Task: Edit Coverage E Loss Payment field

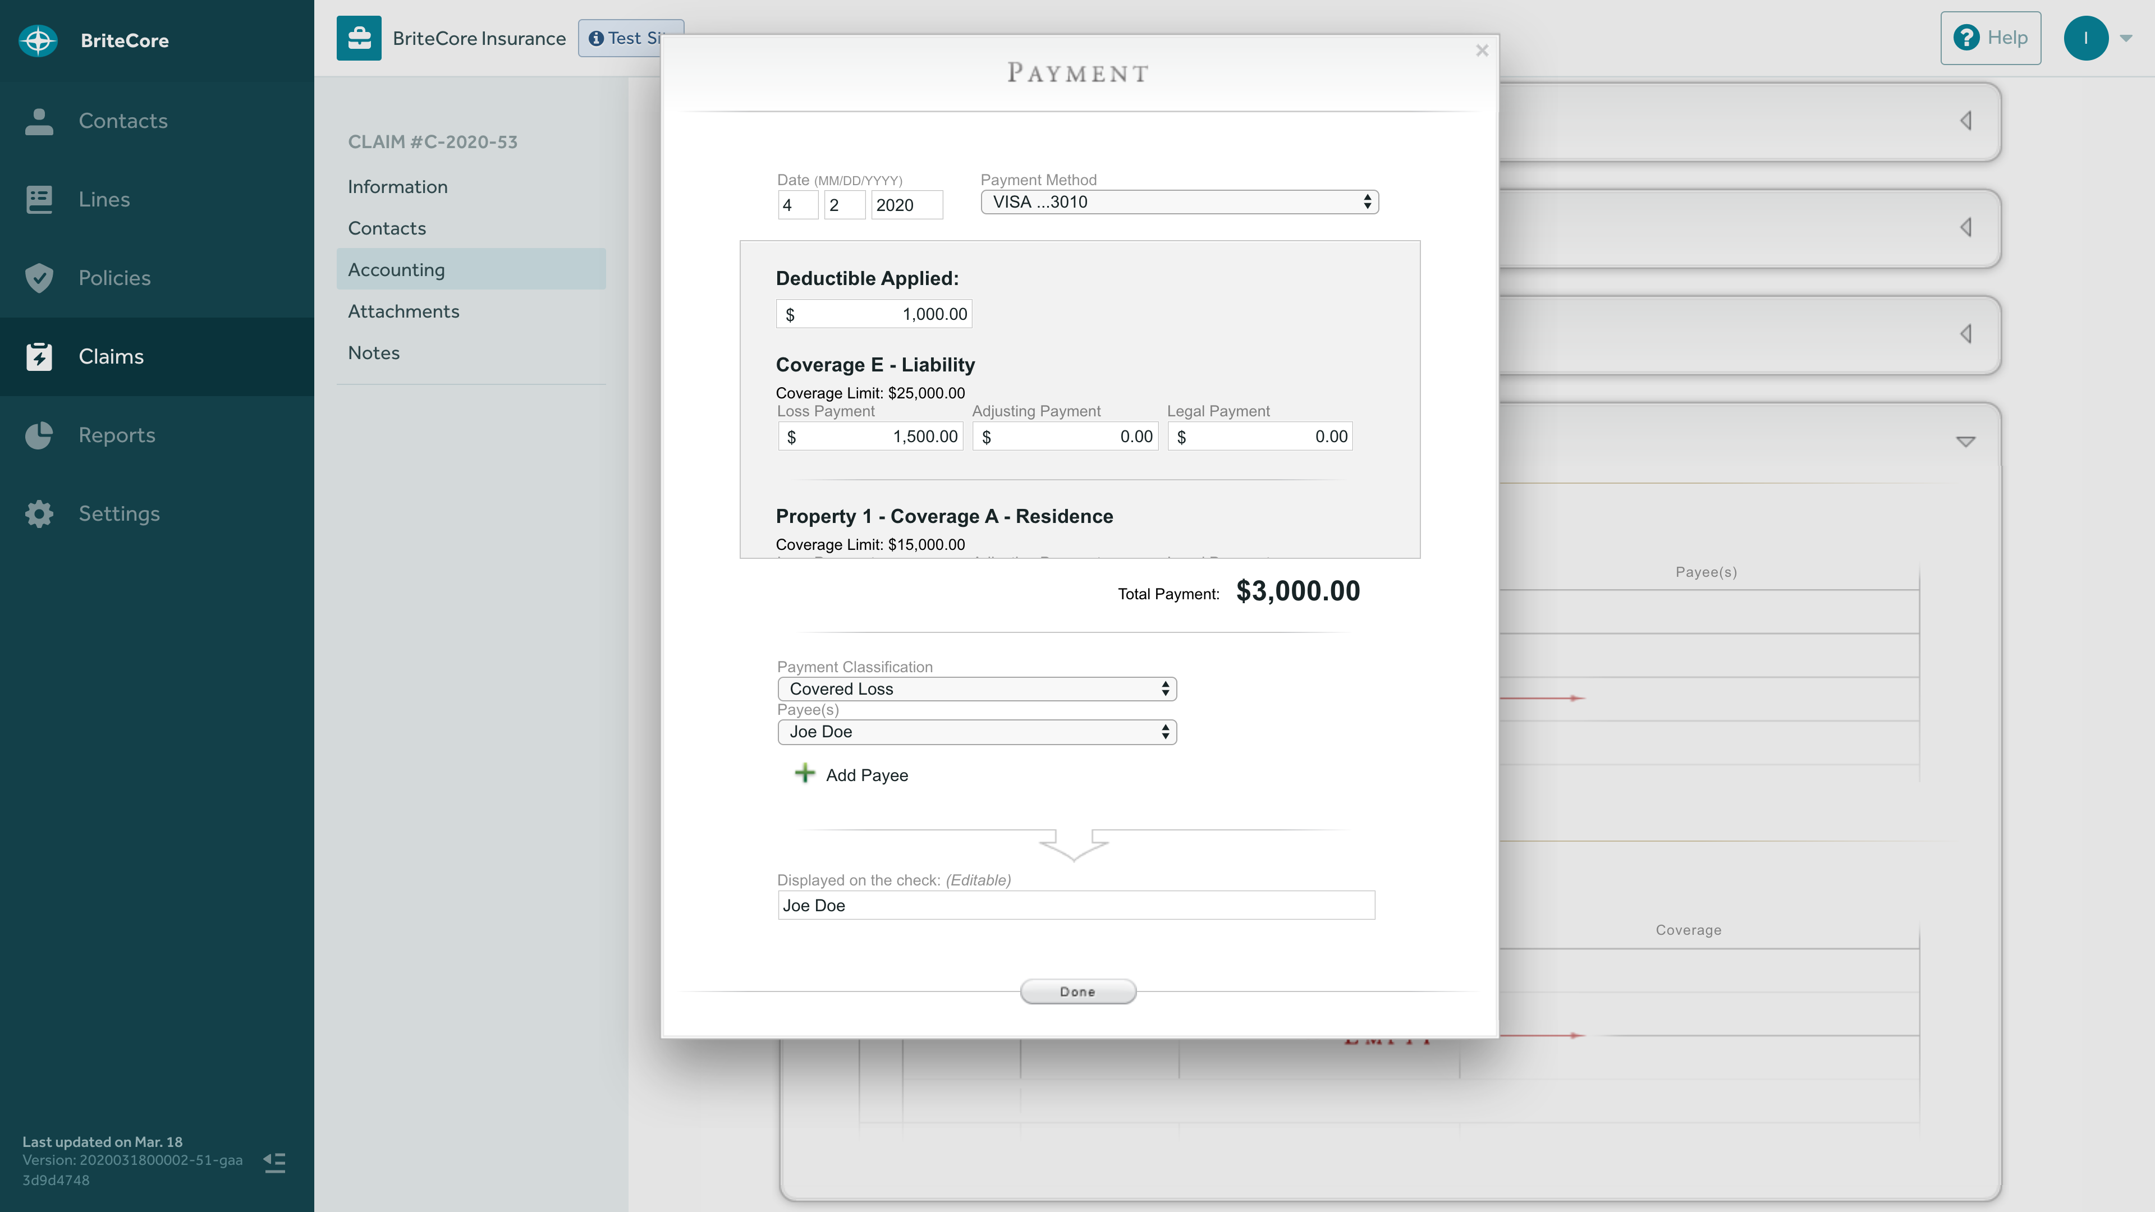Action: pos(870,436)
